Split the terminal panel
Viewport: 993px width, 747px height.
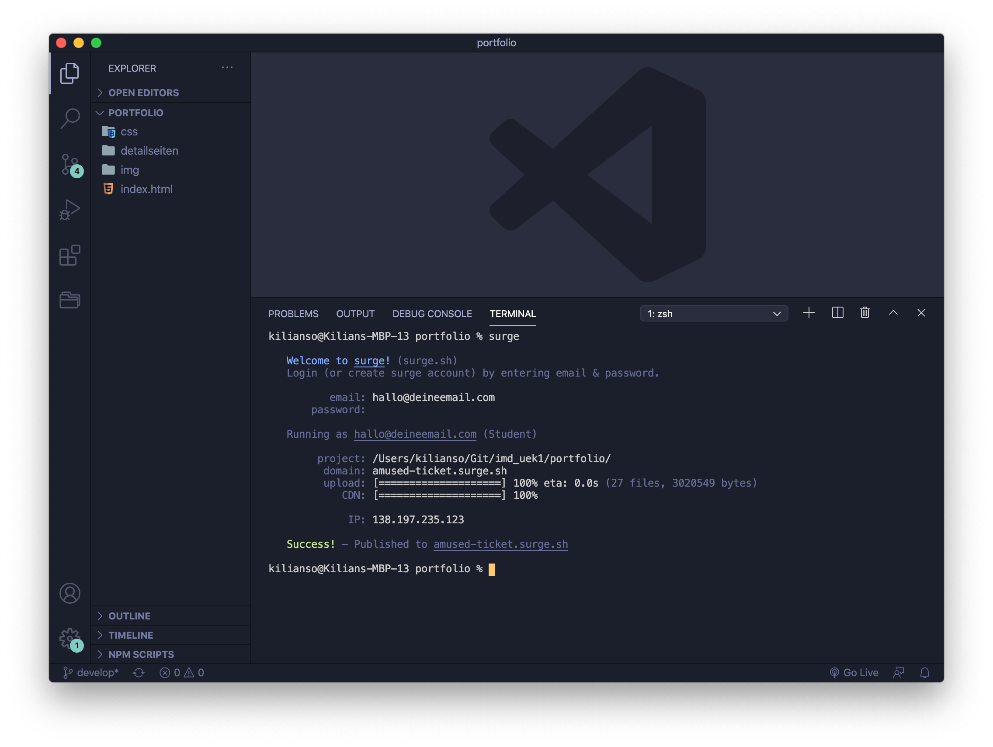837,313
